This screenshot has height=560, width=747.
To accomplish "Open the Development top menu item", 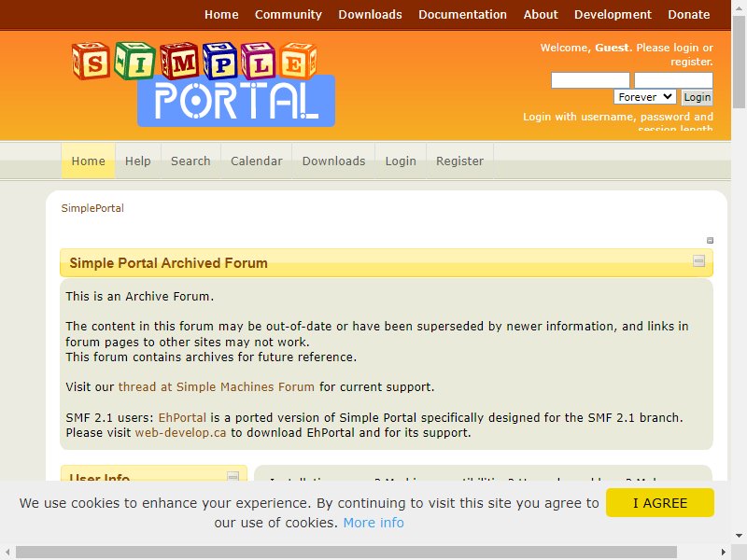I will pyautogui.click(x=613, y=15).
